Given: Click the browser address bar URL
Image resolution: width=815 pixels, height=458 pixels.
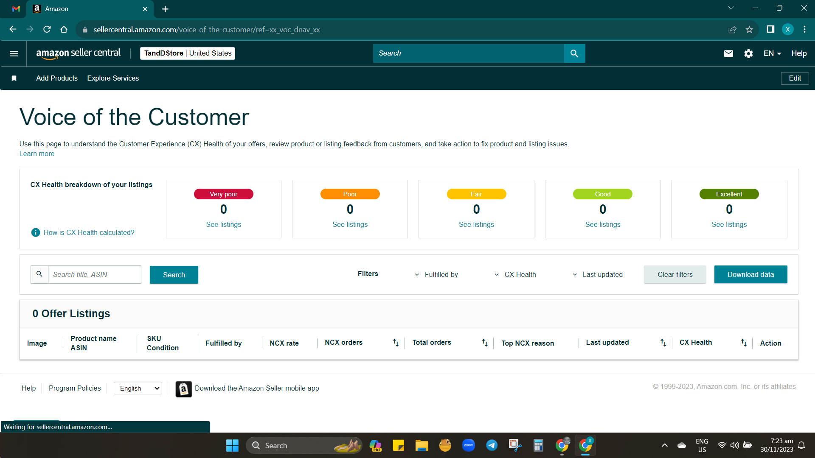Looking at the screenshot, I should [x=207, y=30].
